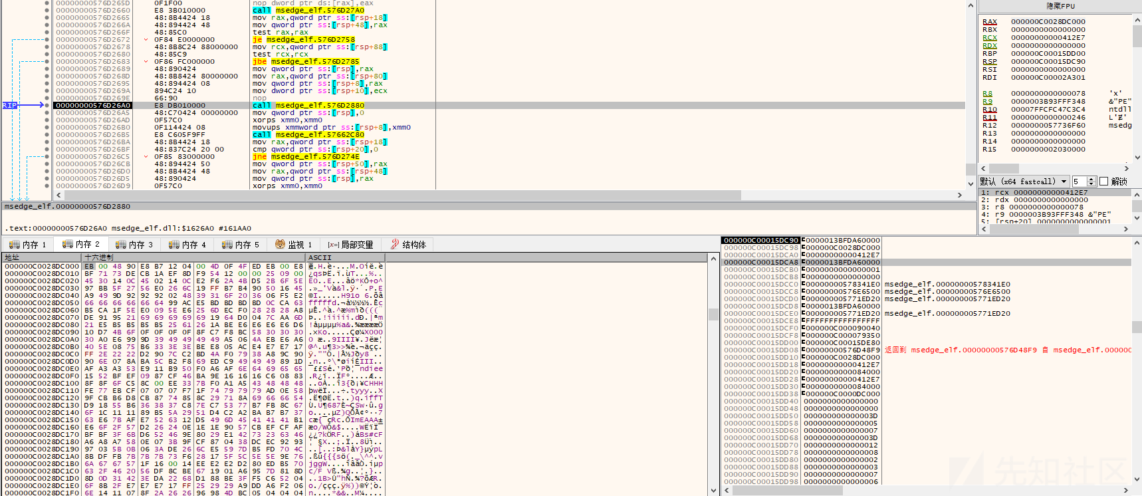The width and height of the screenshot is (1142, 496).
Task: Select the R15 register value 0000000002030000
Action: pos(1048,149)
